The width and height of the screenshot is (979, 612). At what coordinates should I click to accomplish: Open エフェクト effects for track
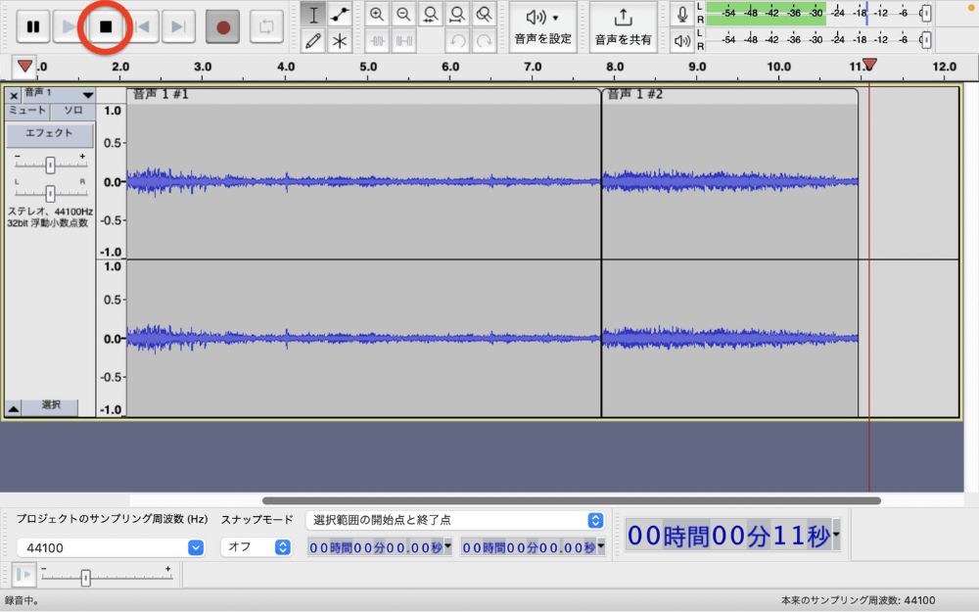point(50,133)
